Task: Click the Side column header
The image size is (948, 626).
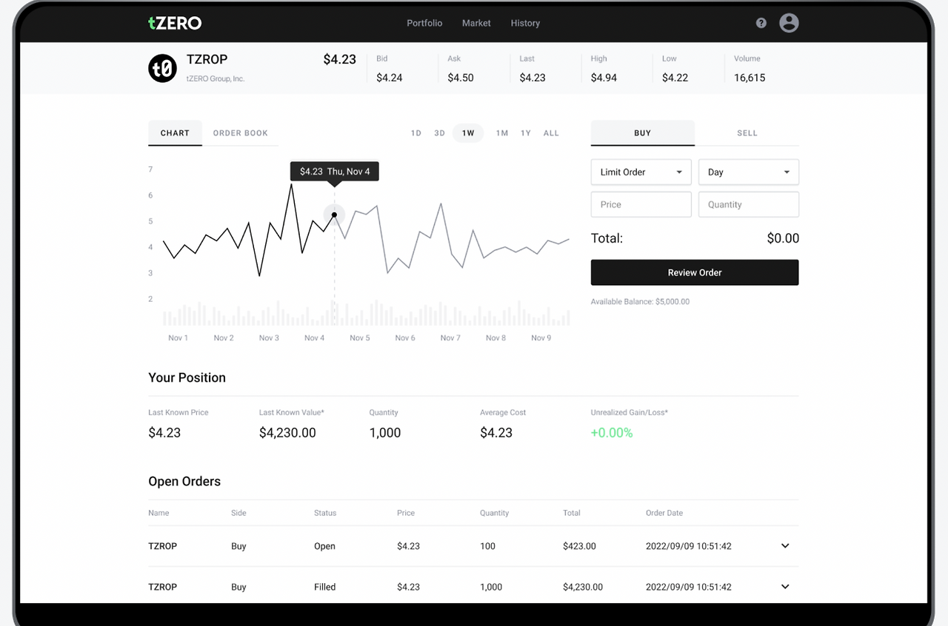Action: pos(238,513)
